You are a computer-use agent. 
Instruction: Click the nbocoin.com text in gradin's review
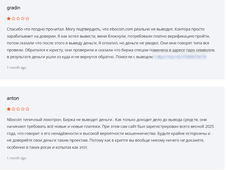tap(121, 29)
